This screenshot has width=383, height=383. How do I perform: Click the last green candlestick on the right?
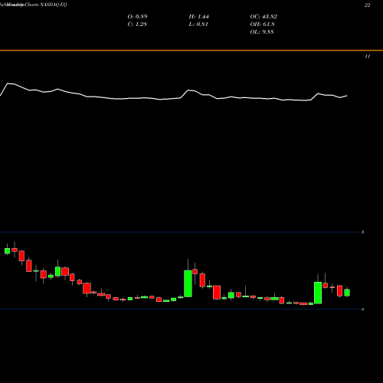coord(347,293)
